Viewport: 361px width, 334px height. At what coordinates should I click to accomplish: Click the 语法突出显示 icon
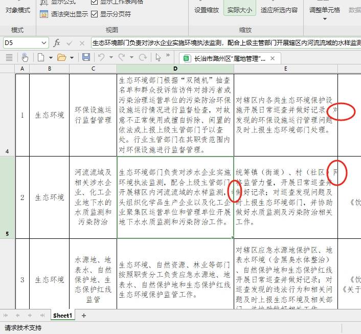pyautogui.click(x=44, y=14)
